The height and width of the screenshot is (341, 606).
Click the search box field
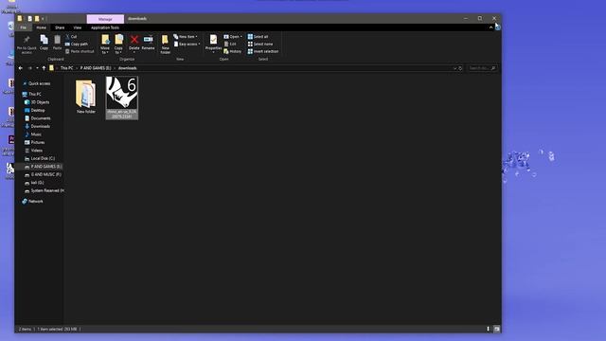coord(482,68)
